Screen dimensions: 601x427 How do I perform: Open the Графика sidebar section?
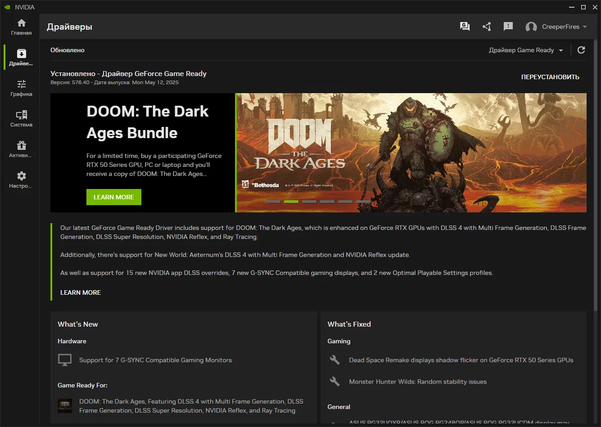(21, 88)
